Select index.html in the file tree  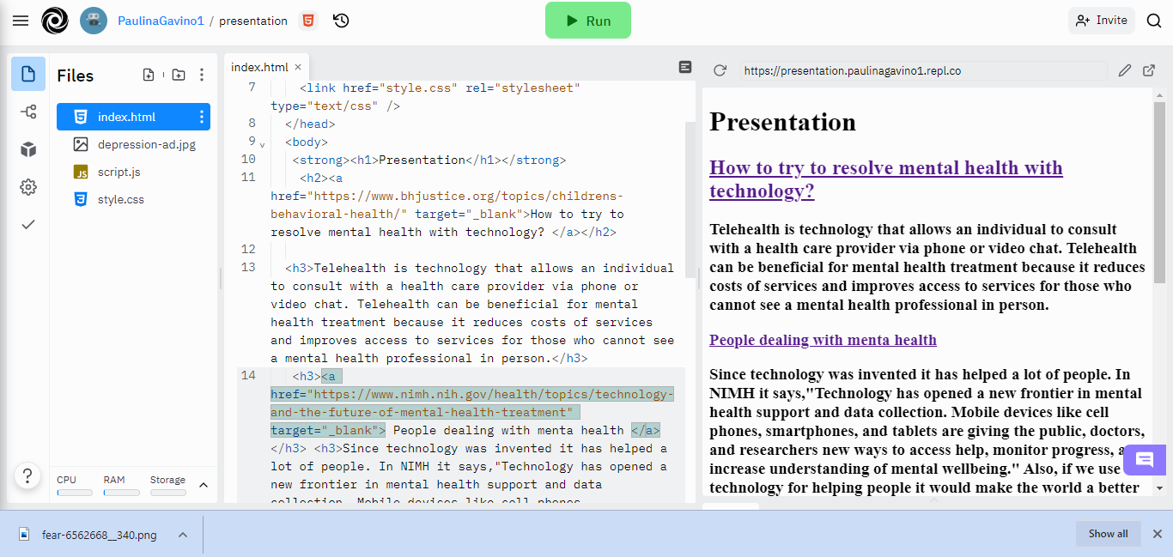click(x=133, y=117)
